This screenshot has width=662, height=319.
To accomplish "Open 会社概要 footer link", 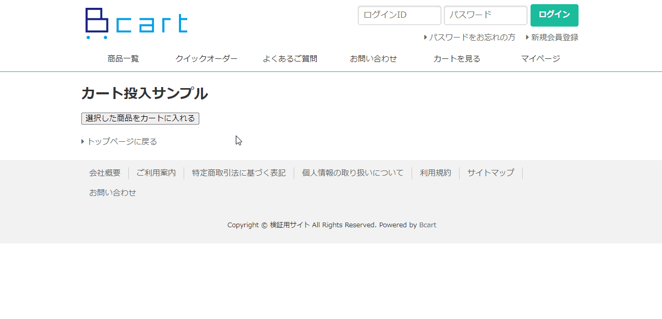I will click(x=105, y=173).
